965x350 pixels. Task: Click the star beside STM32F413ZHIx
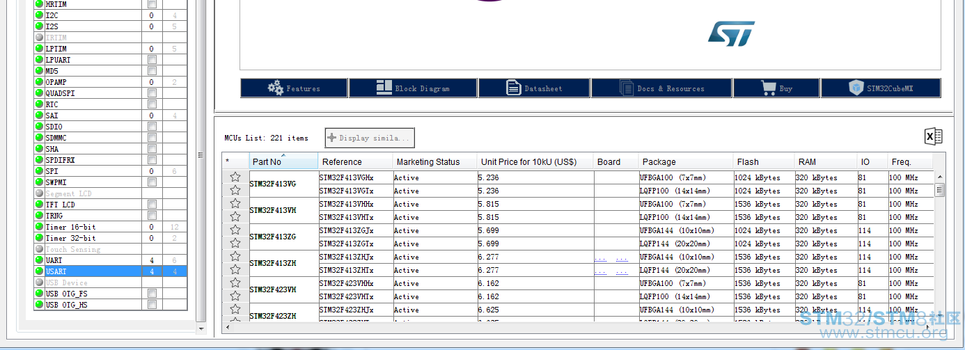(235, 270)
